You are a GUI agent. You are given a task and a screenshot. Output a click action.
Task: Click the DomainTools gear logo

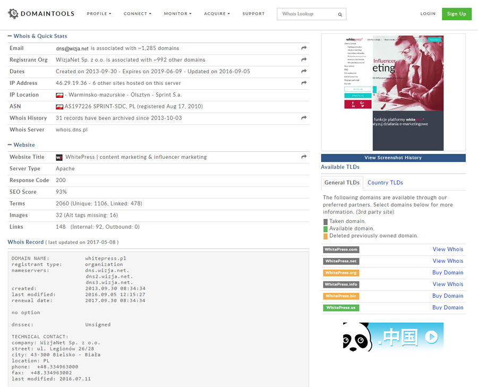pyautogui.click(x=13, y=14)
